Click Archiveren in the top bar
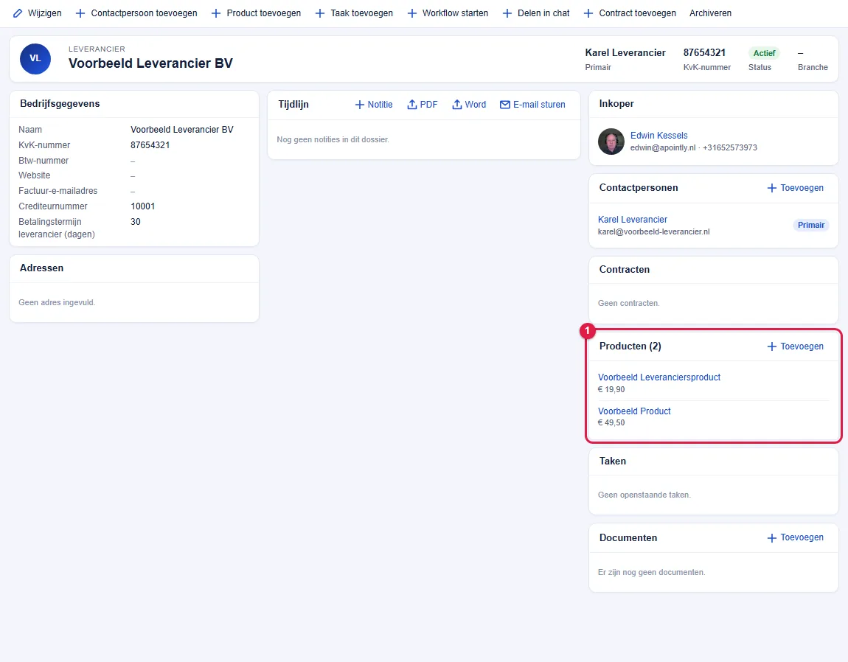Image resolution: width=848 pixels, height=662 pixels. (710, 13)
